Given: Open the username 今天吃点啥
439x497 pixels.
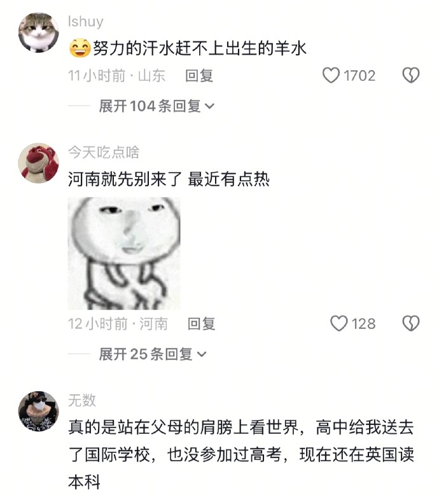Looking at the screenshot, I should tap(104, 152).
